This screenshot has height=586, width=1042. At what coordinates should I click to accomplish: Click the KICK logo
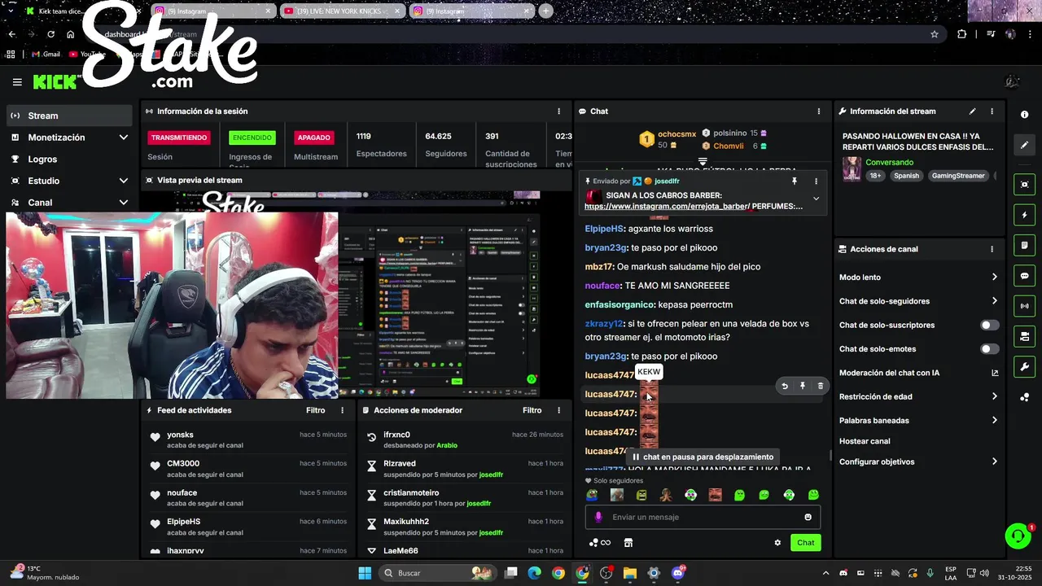[x=55, y=82]
